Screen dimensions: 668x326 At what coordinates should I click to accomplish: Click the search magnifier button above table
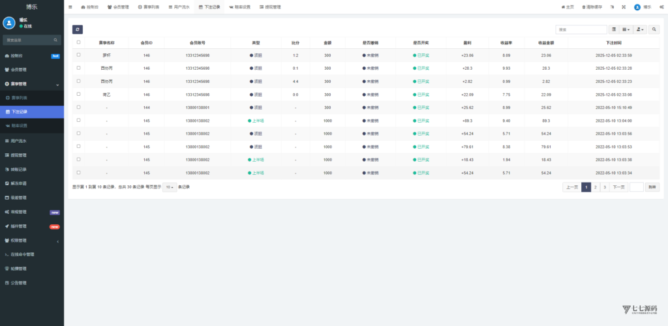pos(654,29)
